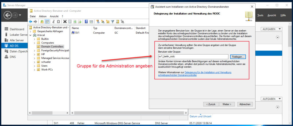The width and height of the screenshot is (293, 126).
Task: Open the ? help menu
Action: [62, 16]
